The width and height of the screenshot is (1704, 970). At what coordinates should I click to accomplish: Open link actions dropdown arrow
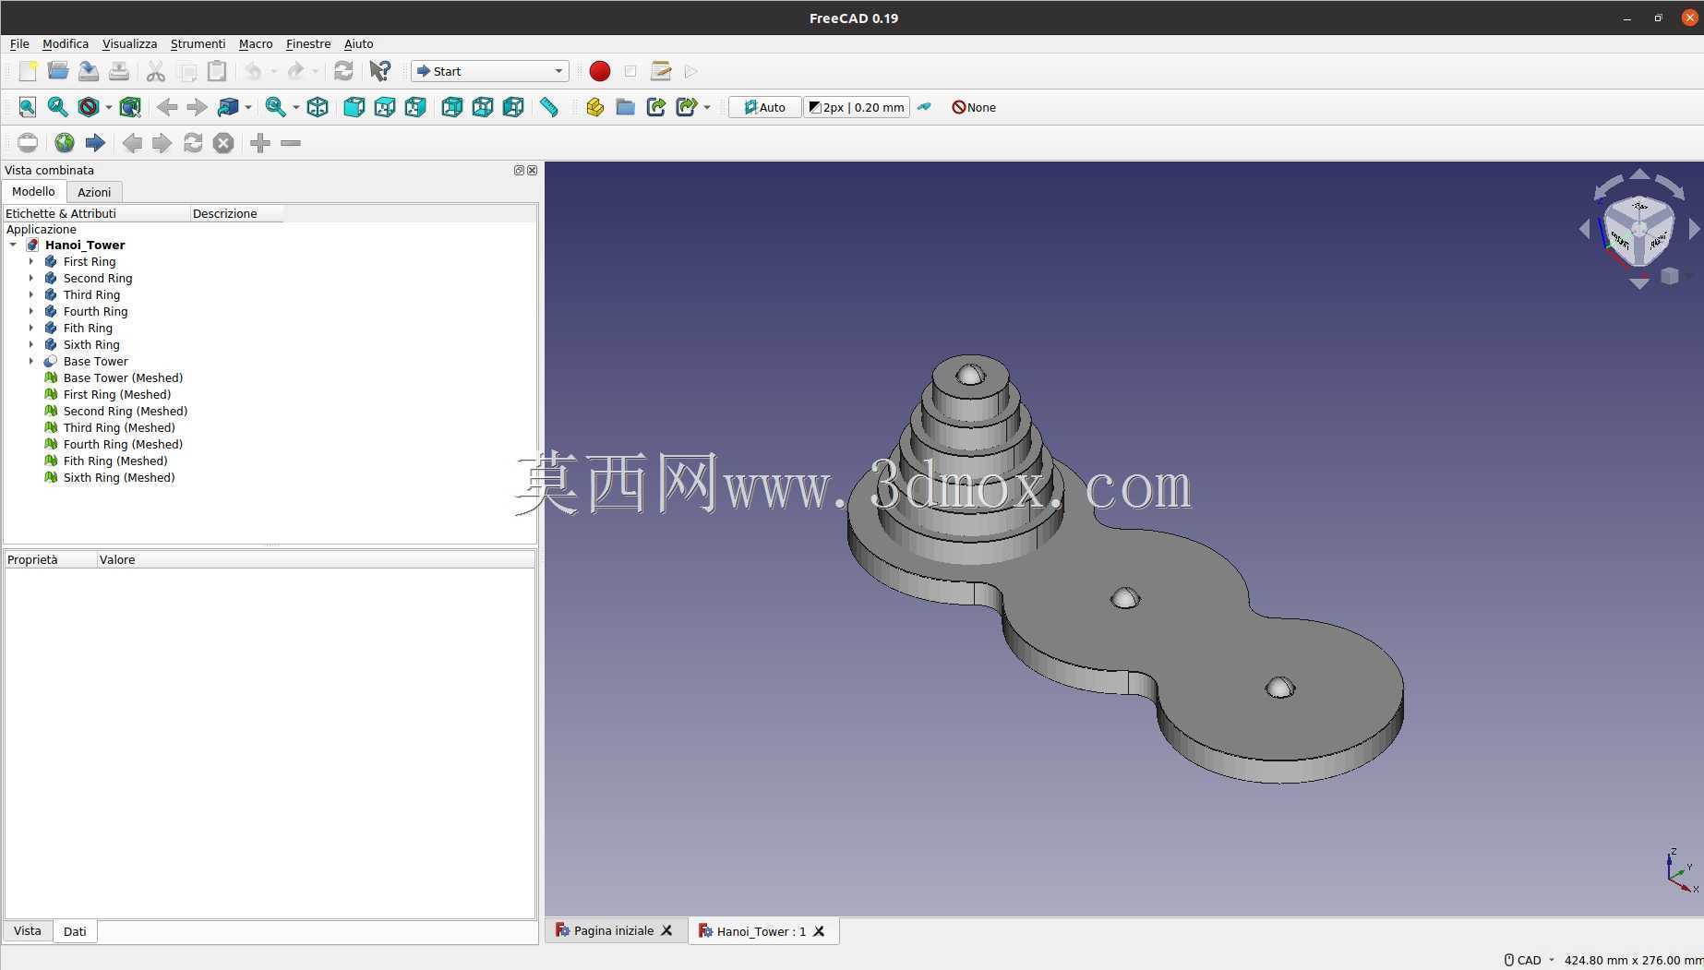(707, 108)
